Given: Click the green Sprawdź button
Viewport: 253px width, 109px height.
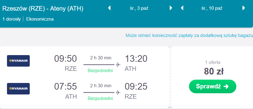Looking at the screenshot, I should click(x=212, y=87).
